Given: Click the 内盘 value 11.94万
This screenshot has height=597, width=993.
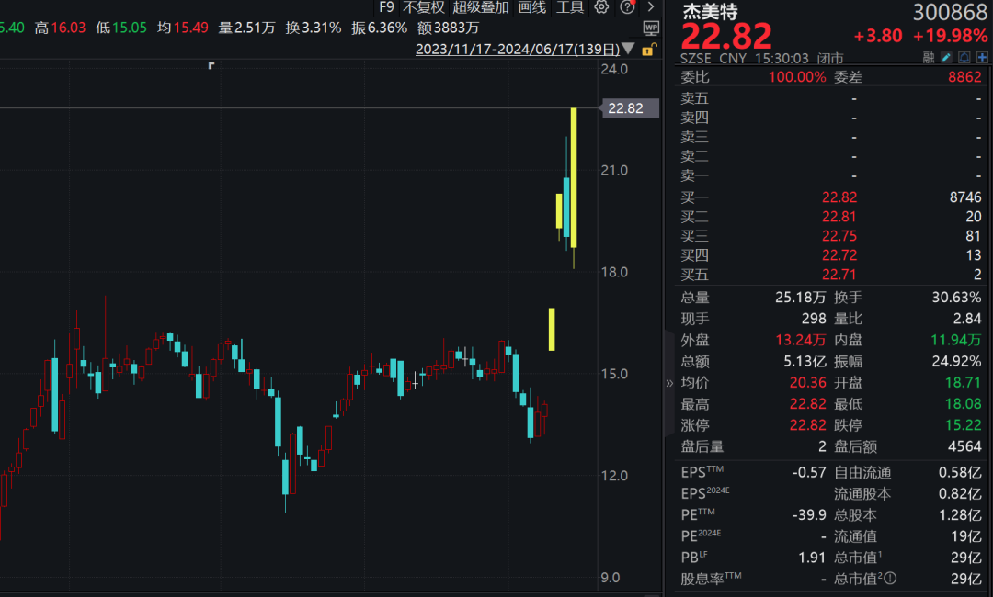Looking at the screenshot, I should 956,340.
